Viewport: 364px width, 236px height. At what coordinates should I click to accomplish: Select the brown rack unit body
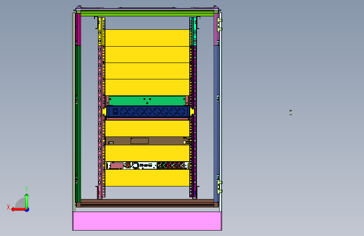[147, 141]
